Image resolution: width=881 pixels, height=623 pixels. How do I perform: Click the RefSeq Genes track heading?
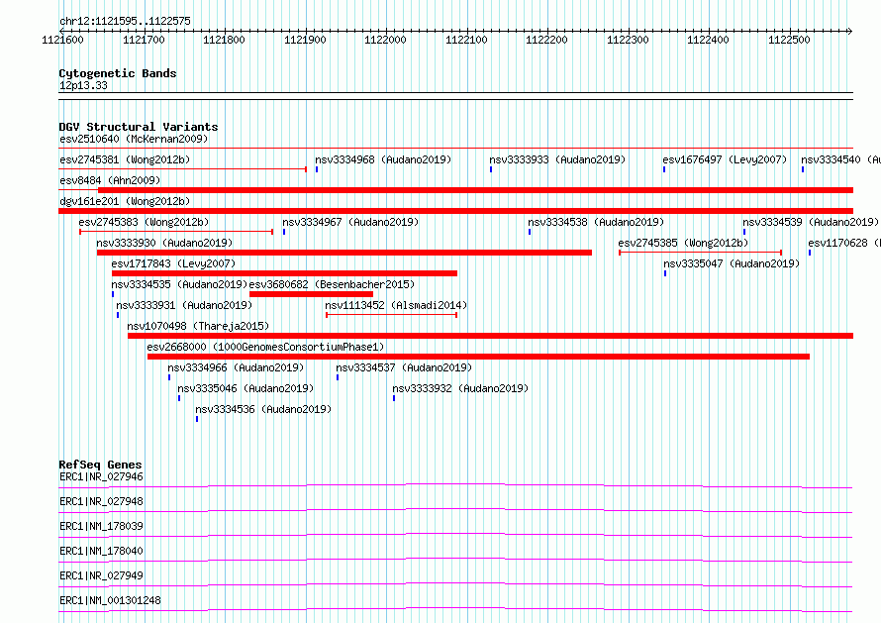coord(100,465)
